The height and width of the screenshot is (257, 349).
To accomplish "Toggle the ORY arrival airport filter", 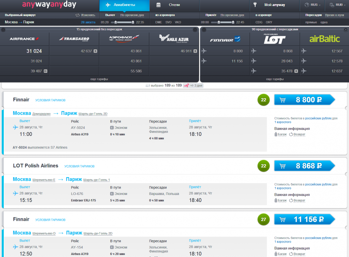I will tap(269, 22).
